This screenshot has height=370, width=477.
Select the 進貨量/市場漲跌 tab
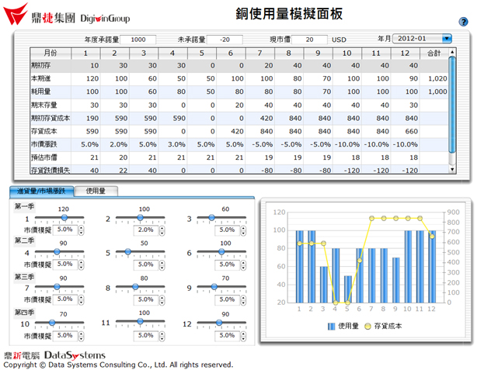coord(42,190)
